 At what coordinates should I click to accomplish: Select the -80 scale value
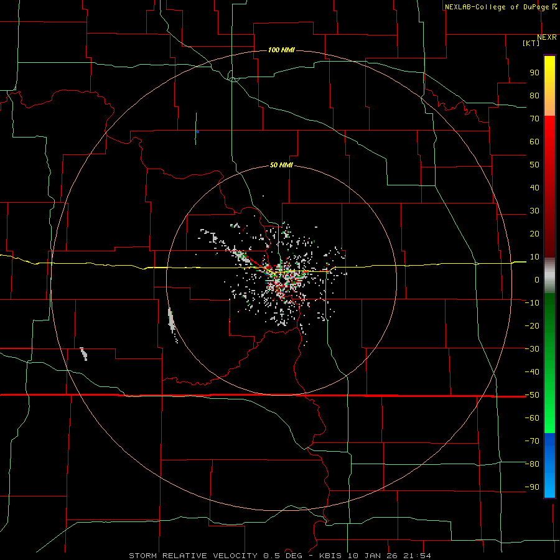[532, 464]
